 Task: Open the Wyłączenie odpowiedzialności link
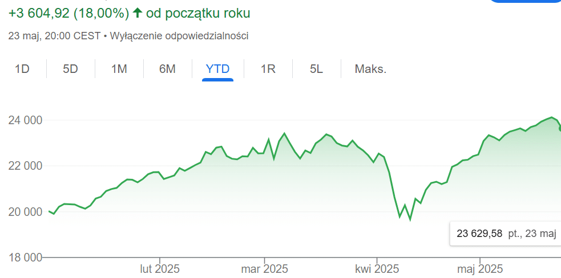pos(178,36)
